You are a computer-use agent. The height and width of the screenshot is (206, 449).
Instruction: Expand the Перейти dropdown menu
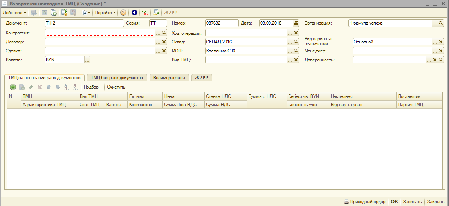tap(105, 13)
